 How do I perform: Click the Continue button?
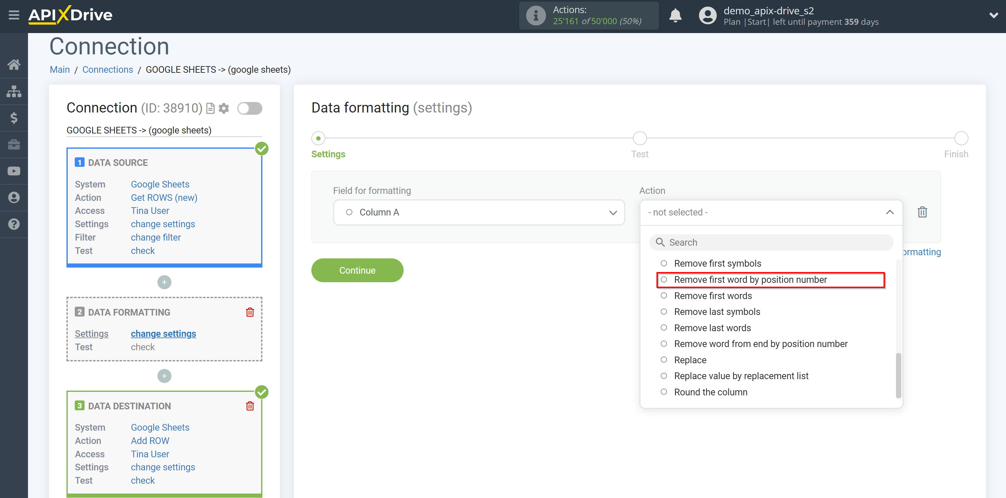(358, 270)
